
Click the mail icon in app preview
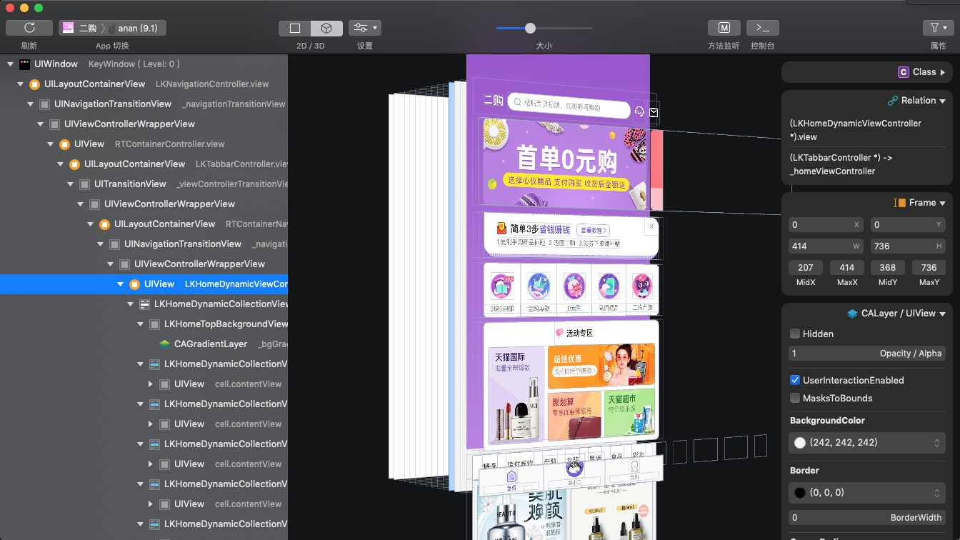point(654,112)
